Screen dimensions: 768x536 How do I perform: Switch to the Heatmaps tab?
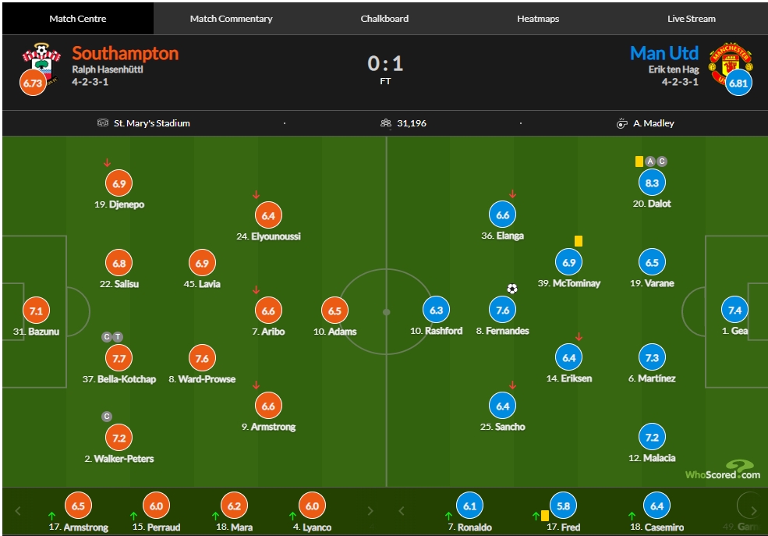[538, 19]
